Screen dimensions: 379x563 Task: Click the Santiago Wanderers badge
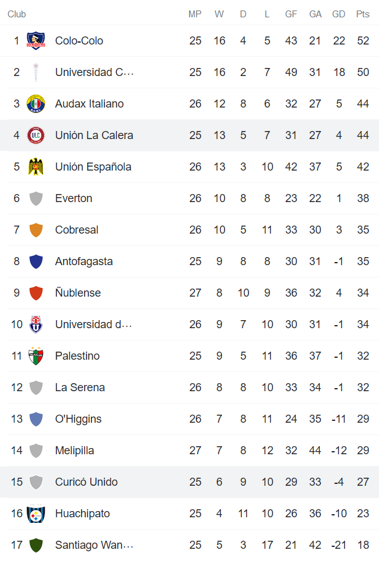36,544
